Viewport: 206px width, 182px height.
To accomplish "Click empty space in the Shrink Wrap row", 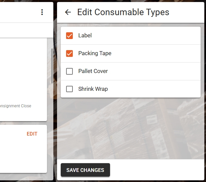I will 154,89.
